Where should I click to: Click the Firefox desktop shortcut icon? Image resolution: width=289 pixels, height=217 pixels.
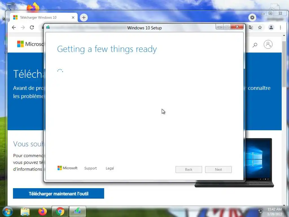coord(33,7)
